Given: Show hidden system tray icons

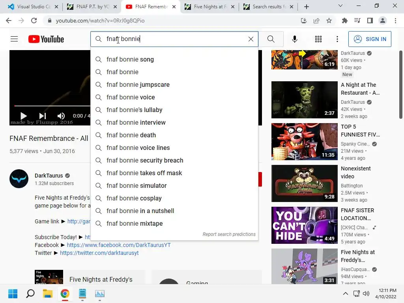Looking at the screenshot, I should tap(346, 294).
